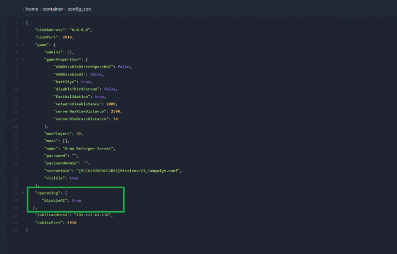Click the networkViewDistance value 1000
Viewport: 397px width, 254px height.
pyautogui.click(x=112, y=104)
